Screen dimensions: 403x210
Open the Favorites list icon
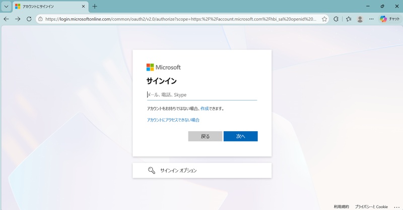pyautogui.click(x=349, y=19)
